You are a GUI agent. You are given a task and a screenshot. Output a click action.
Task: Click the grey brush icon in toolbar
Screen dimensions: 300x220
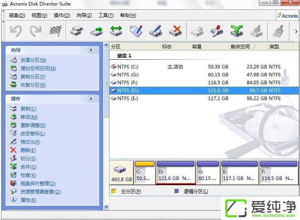point(278,31)
